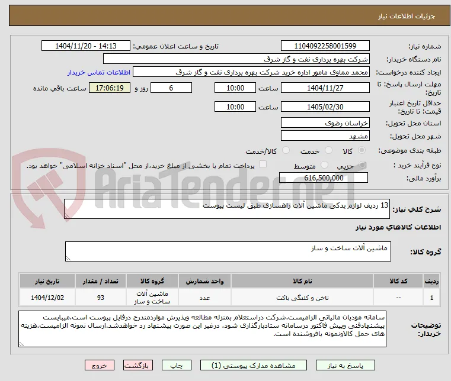This screenshot has height=381, width=451.
Task: Click the province field خراسان رضوی
Action: pyautogui.click(x=325, y=122)
